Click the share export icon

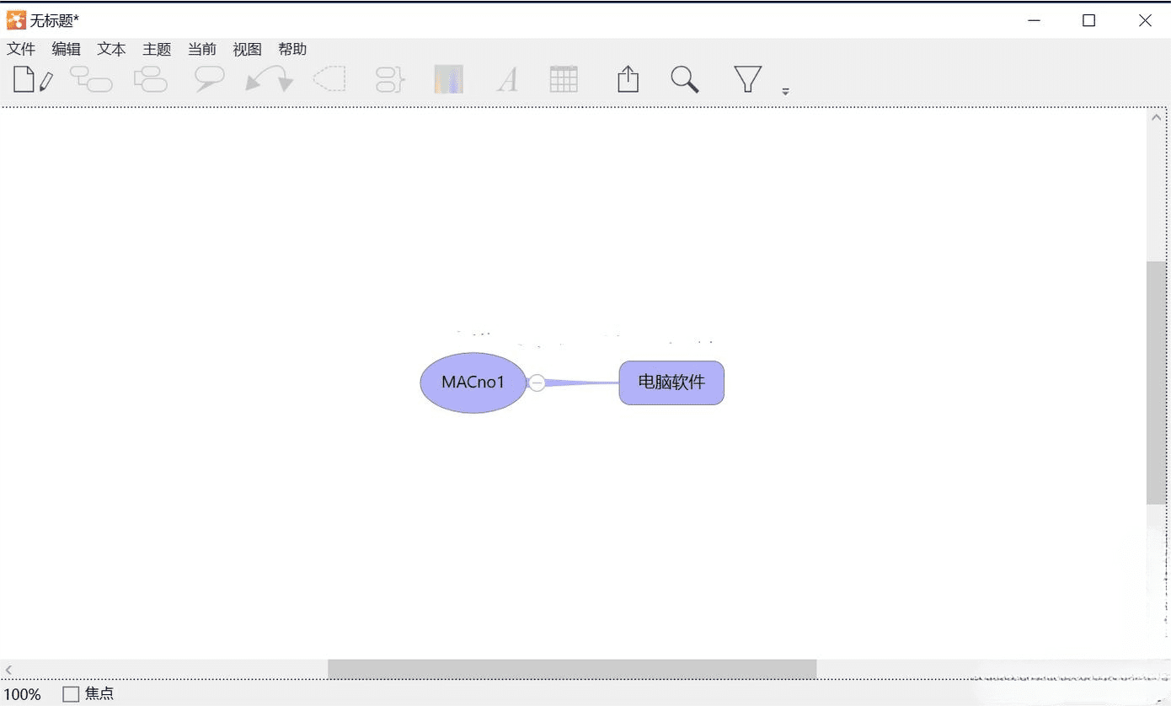pyautogui.click(x=628, y=79)
